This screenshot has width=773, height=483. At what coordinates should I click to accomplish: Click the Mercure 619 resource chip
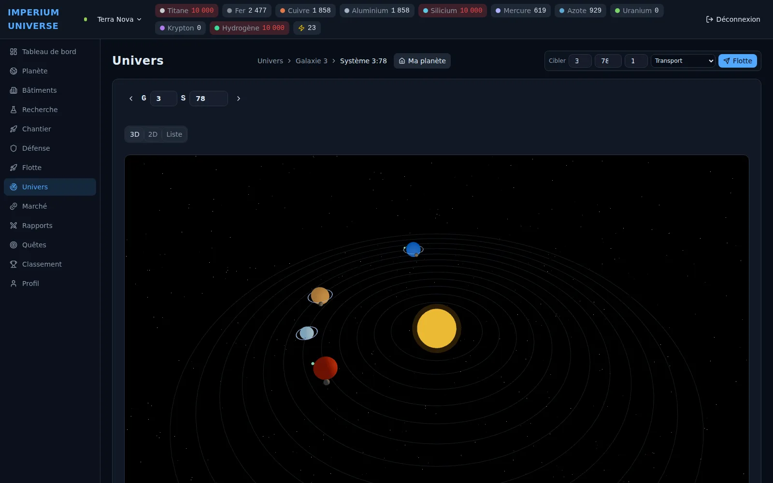[x=521, y=11]
